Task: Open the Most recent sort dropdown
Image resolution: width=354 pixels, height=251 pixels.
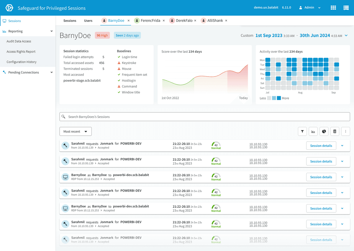Action: tap(75, 131)
